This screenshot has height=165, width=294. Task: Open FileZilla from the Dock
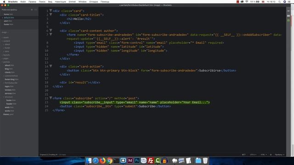[151, 160]
